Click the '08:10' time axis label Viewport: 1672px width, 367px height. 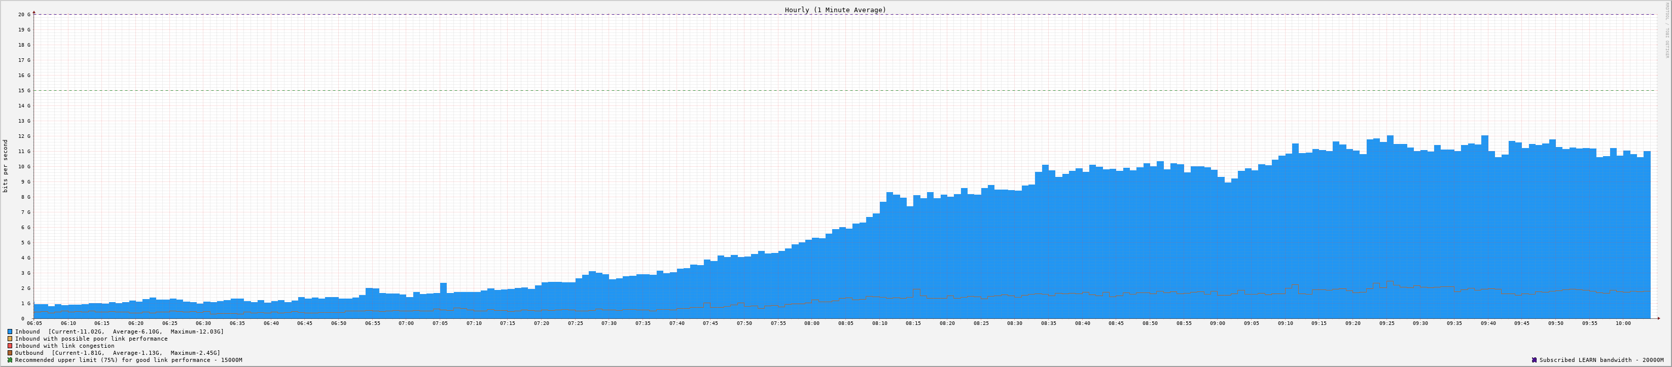(879, 323)
